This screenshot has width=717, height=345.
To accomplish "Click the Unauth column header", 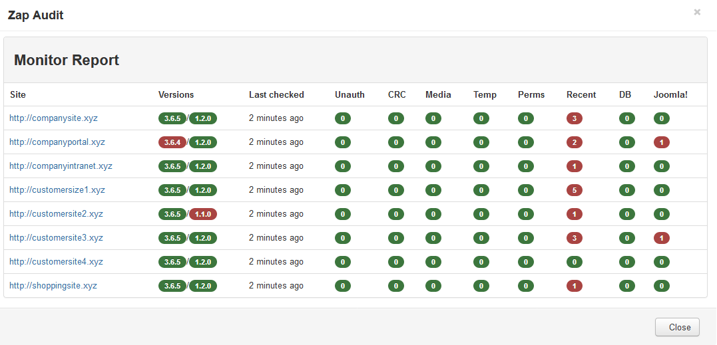I will 350,94.
